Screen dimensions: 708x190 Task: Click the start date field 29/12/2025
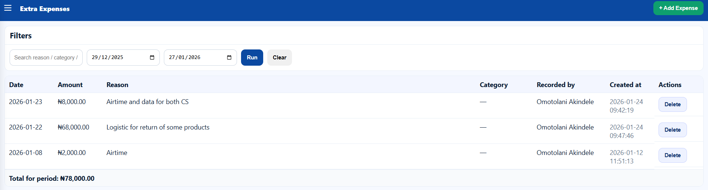pyautogui.click(x=114, y=58)
